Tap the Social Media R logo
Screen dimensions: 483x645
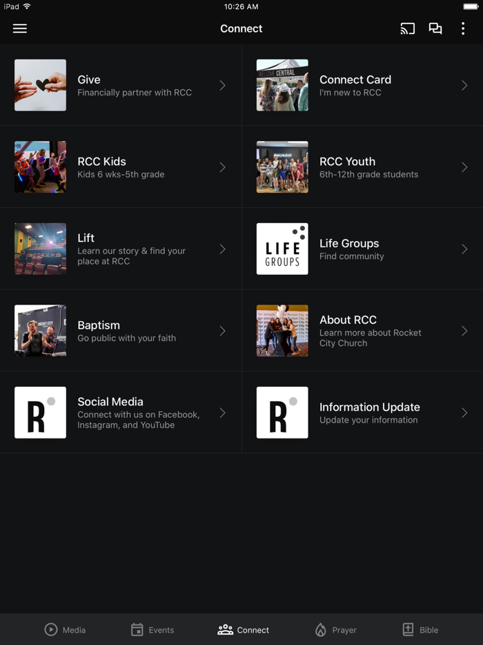pos(40,412)
